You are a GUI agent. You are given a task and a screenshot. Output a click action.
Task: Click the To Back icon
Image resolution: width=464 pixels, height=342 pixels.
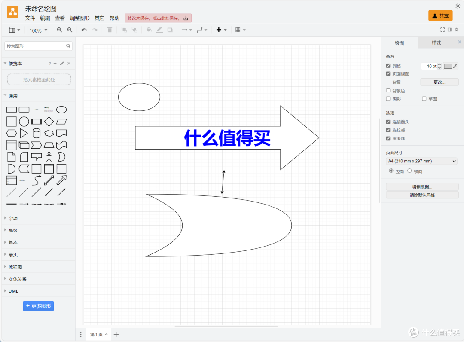click(x=134, y=30)
